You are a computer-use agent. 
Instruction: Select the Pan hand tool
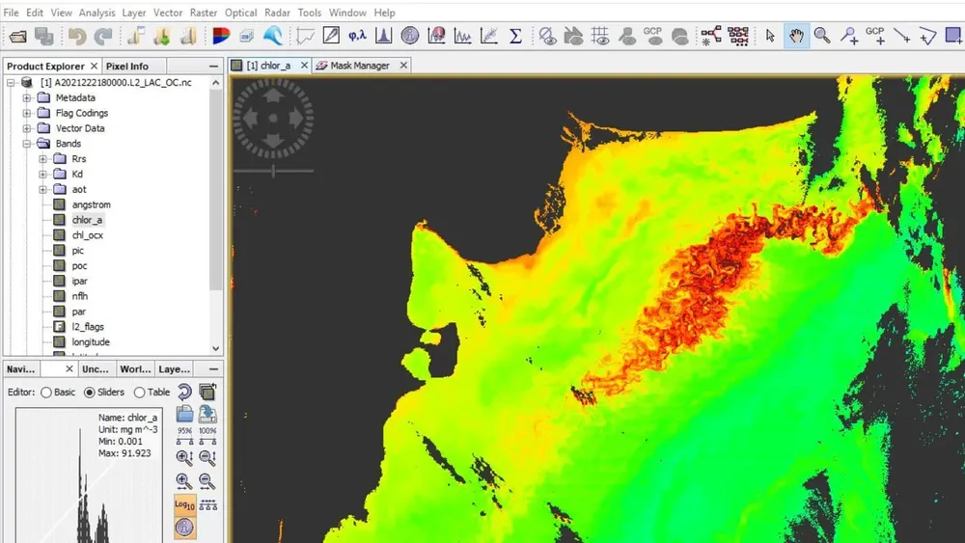pos(796,37)
